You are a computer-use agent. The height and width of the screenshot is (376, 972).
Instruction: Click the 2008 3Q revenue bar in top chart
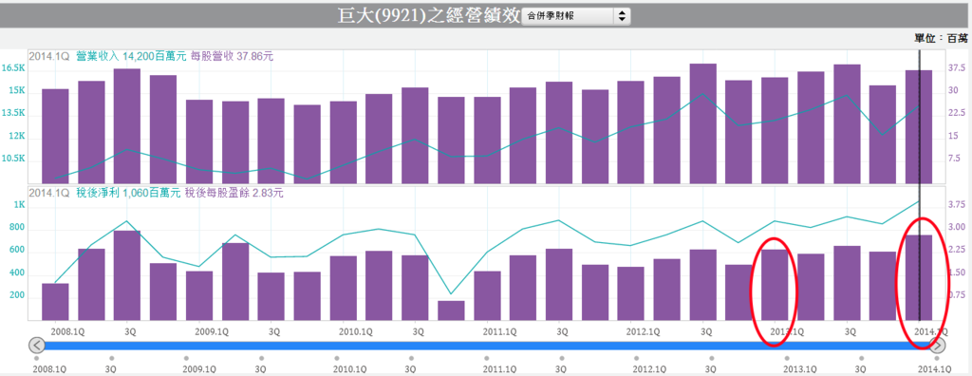click(x=127, y=126)
